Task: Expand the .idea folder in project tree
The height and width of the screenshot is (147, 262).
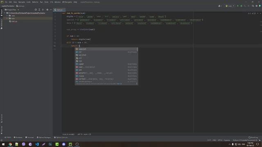Action: click(7, 16)
